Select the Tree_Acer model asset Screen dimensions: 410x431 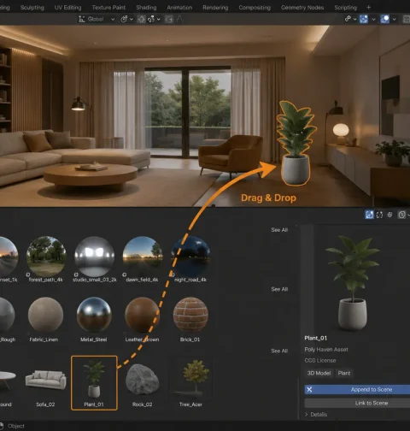190,379
